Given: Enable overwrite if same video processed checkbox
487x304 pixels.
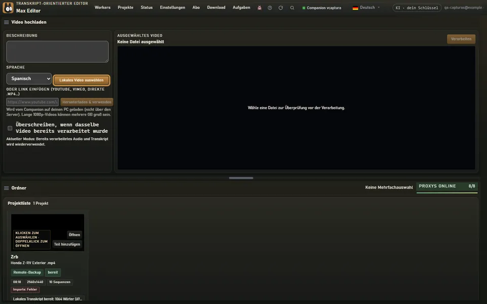Looking at the screenshot, I should [10, 128].
